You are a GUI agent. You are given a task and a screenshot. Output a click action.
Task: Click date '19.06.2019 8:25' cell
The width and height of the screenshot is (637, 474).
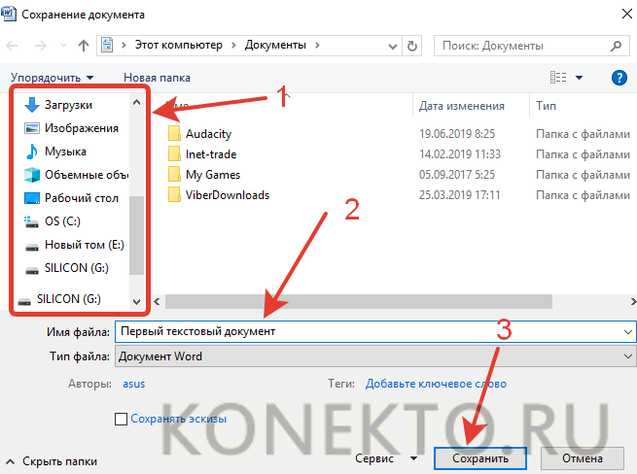[457, 133]
